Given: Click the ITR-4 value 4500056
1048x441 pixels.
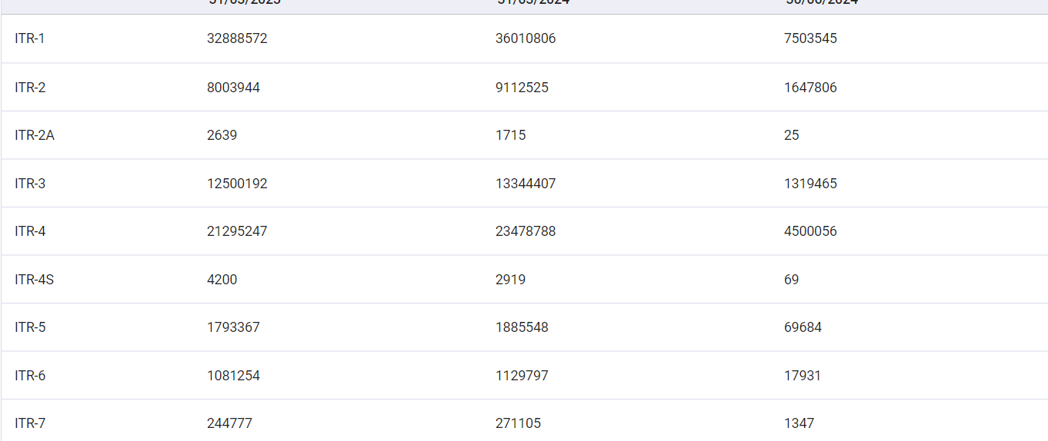Looking at the screenshot, I should 810,231.
